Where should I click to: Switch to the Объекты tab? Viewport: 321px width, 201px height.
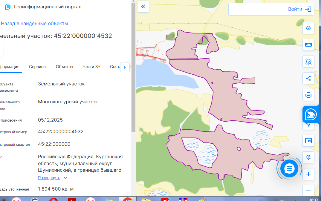(x=64, y=67)
